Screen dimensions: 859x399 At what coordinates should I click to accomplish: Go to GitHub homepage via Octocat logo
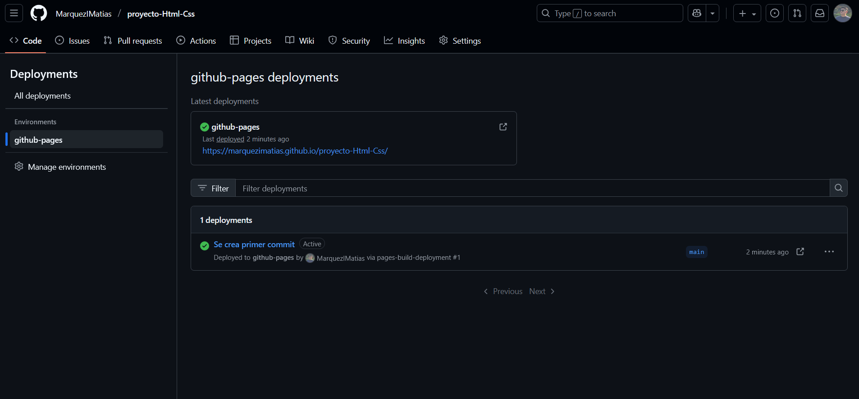click(39, 13)
